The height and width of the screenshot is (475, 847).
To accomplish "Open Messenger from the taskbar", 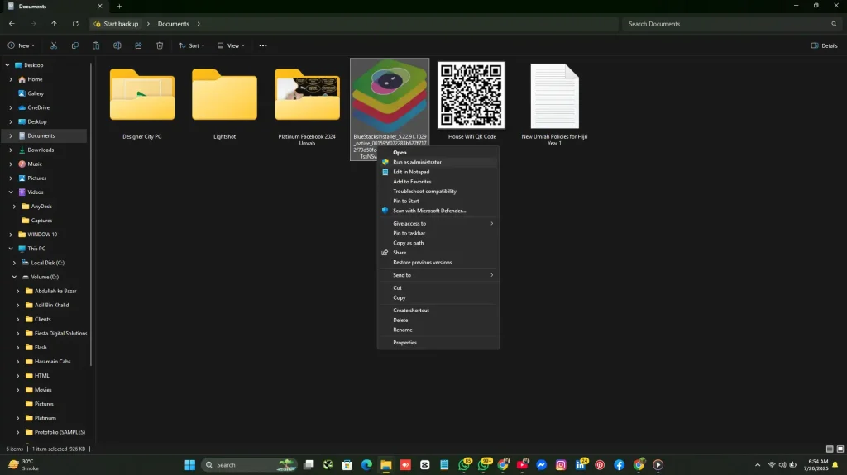I will tap(541, 465).
